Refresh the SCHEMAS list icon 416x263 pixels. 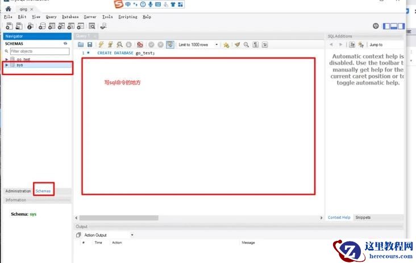[65, 44]
